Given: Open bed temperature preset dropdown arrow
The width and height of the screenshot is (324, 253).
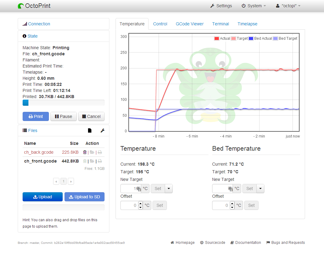Looking at the screenshot, I should 260,189.
